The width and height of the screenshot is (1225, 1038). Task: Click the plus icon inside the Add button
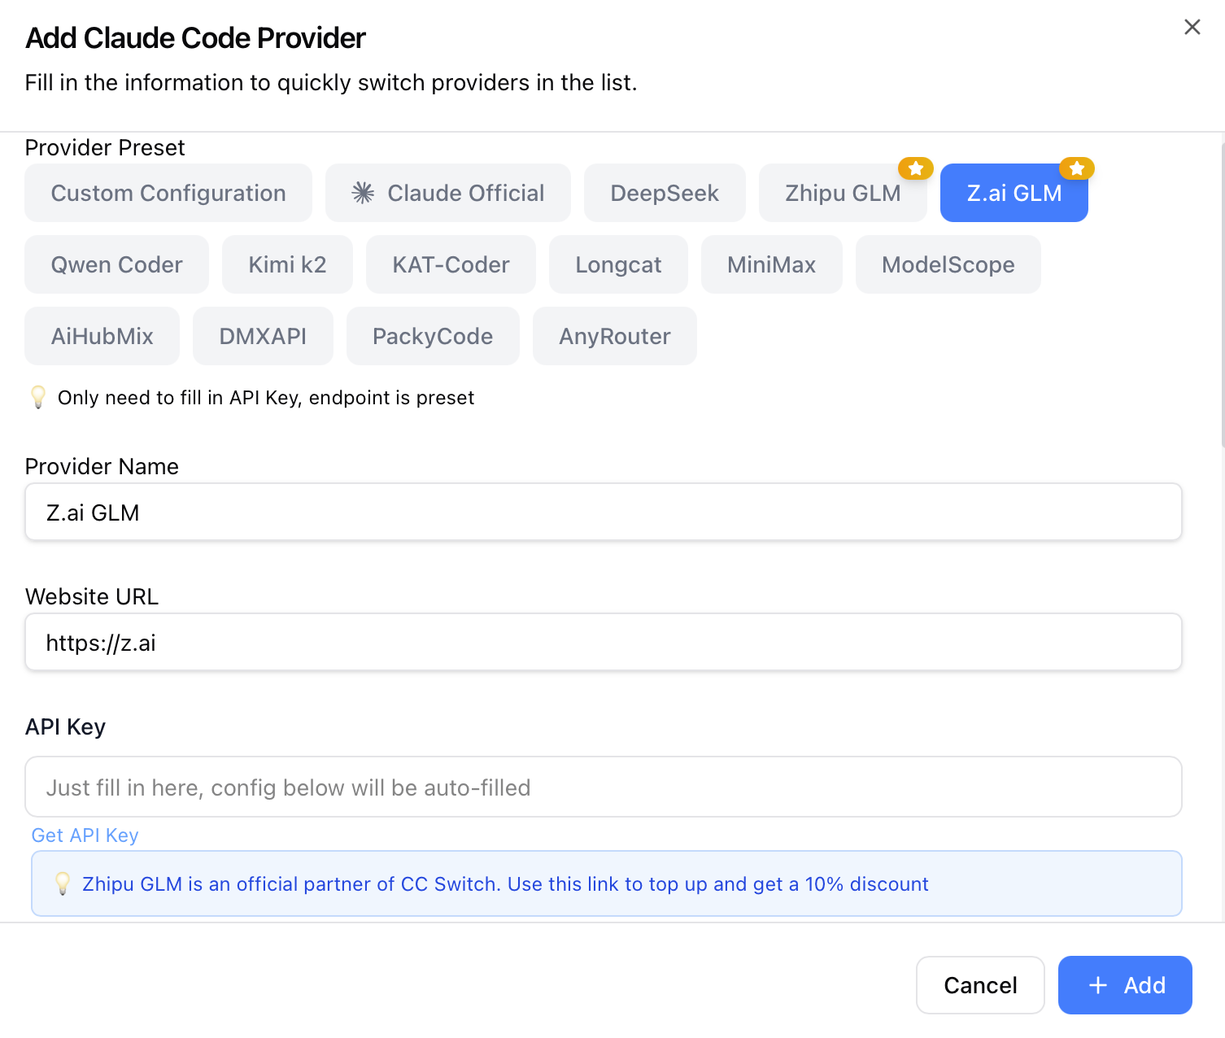[1097, 985]
